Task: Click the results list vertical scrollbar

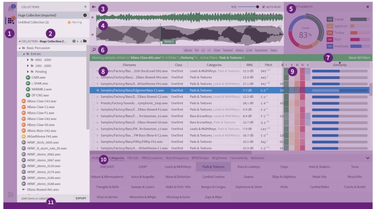Action: pos(371,89)
